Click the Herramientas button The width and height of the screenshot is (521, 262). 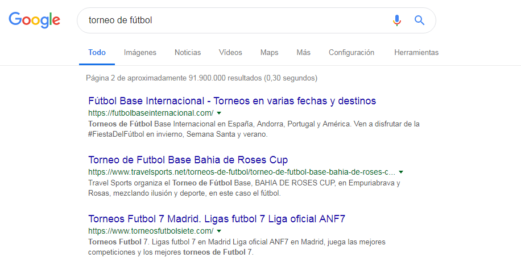416,52
